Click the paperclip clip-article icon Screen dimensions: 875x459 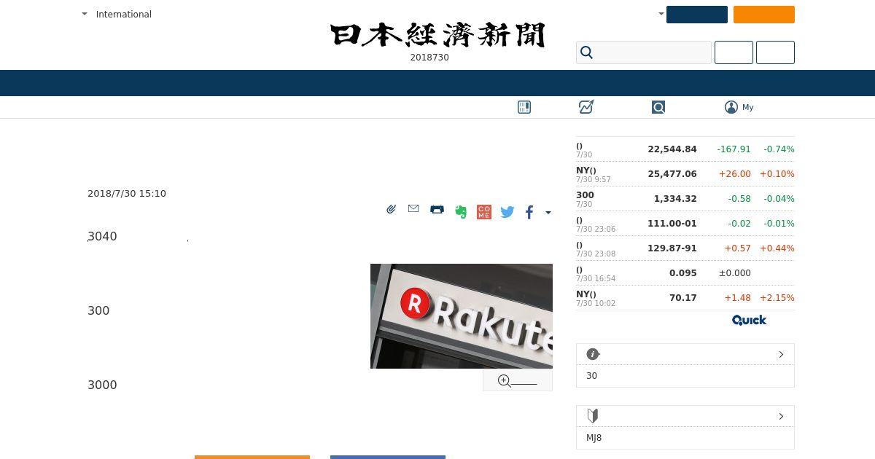click(x=392, y=209)
